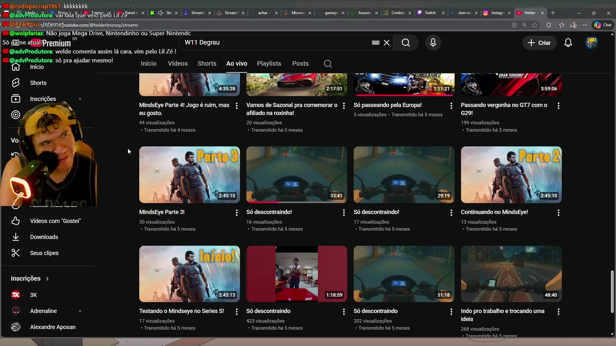Viewport: 616px width, 346px height.
Task: Open the browser favorites list icon
Action: coord(561,25)
